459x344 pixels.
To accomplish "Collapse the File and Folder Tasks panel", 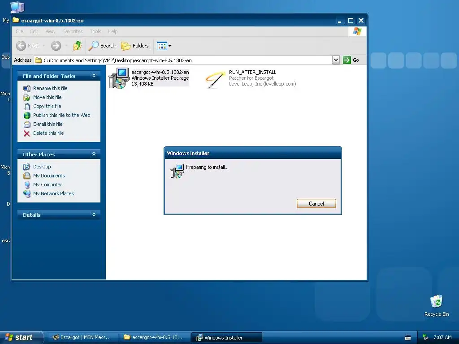I will (94, 76).
